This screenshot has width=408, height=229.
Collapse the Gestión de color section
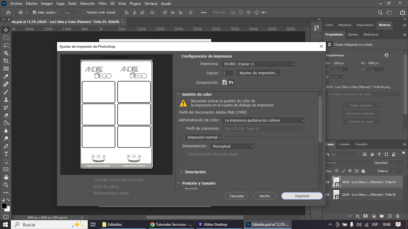click(x=179, y=95)
